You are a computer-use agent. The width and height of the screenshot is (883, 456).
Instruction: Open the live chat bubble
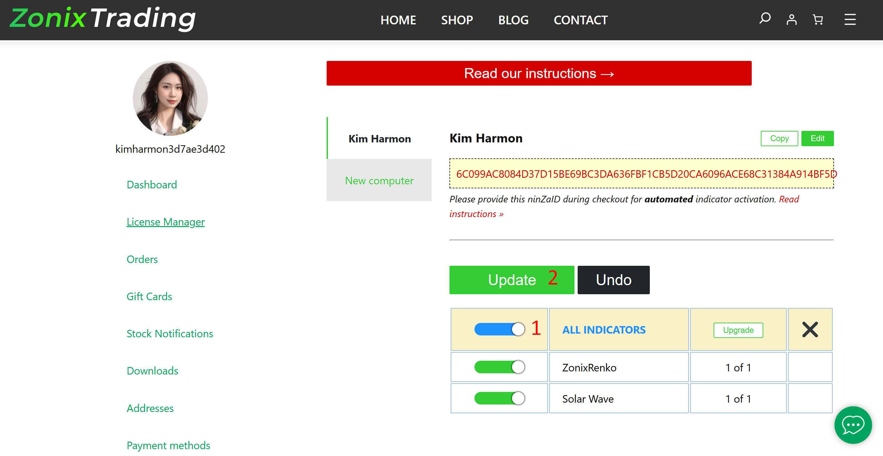coord(853,425)
